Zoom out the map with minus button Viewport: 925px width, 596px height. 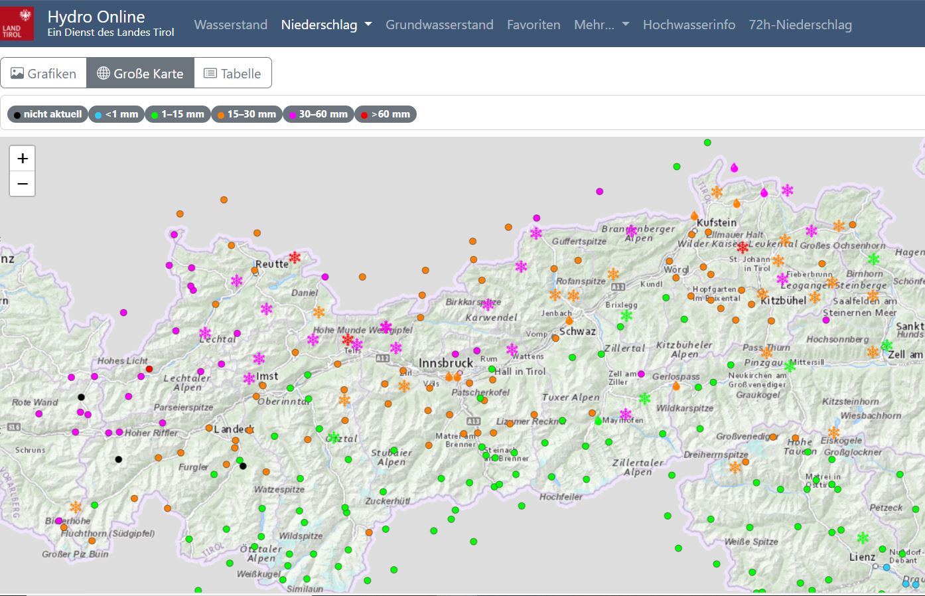point(23,184)
